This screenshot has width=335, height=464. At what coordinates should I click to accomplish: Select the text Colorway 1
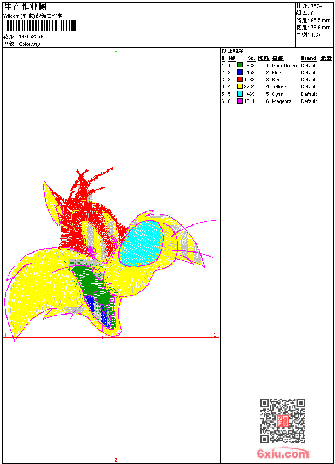point(31,44)
